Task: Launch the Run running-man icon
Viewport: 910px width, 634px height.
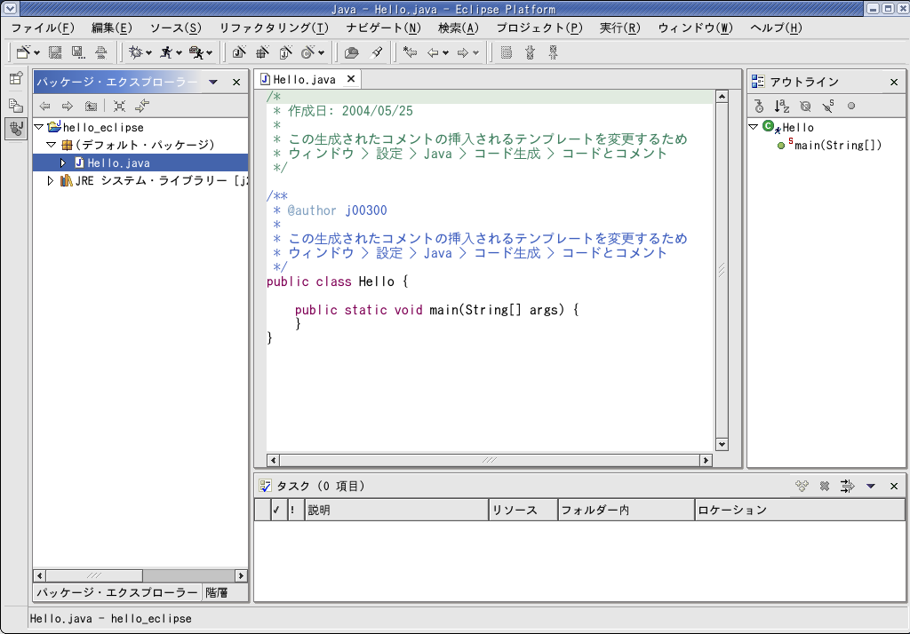Action: click(x=166, y=52)
